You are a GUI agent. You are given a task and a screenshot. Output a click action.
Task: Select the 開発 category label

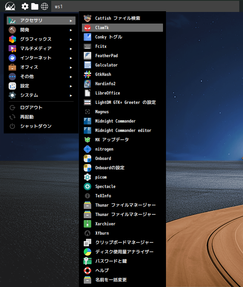[x=25, y=30]
